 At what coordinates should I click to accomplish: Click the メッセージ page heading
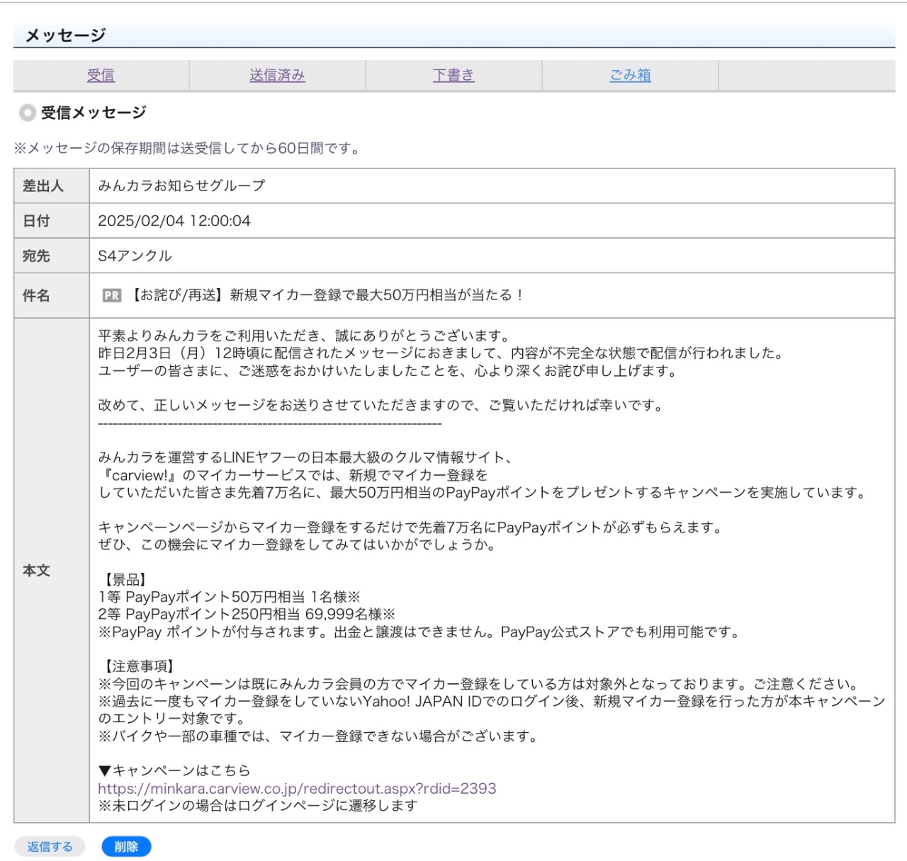pos(65,35)
